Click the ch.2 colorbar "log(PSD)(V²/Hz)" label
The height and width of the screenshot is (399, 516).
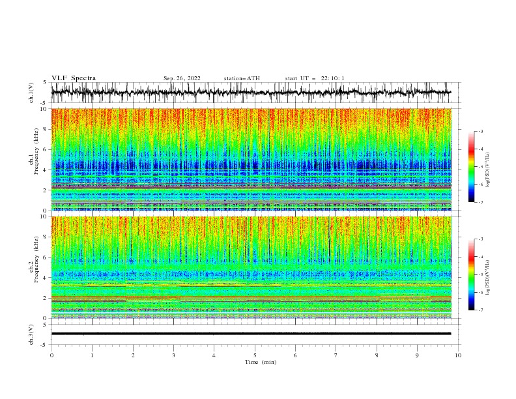click(x=488, y=277)
